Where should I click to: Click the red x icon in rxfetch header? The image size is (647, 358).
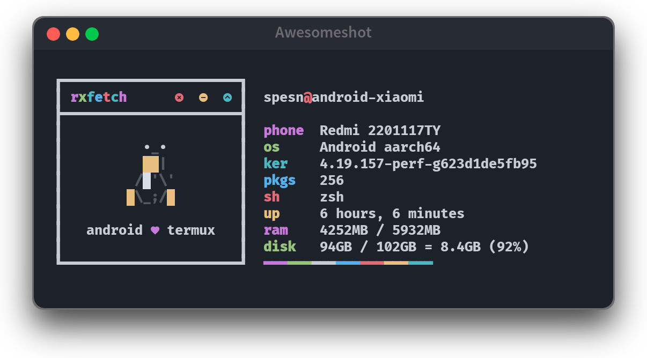179,98
